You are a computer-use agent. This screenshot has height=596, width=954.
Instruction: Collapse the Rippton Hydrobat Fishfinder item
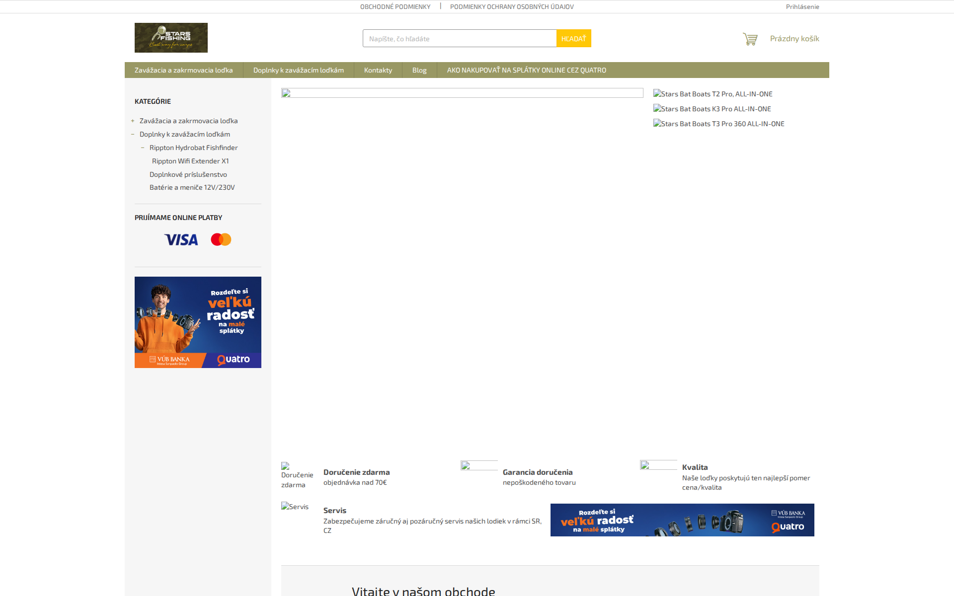[x=144, y=148]
